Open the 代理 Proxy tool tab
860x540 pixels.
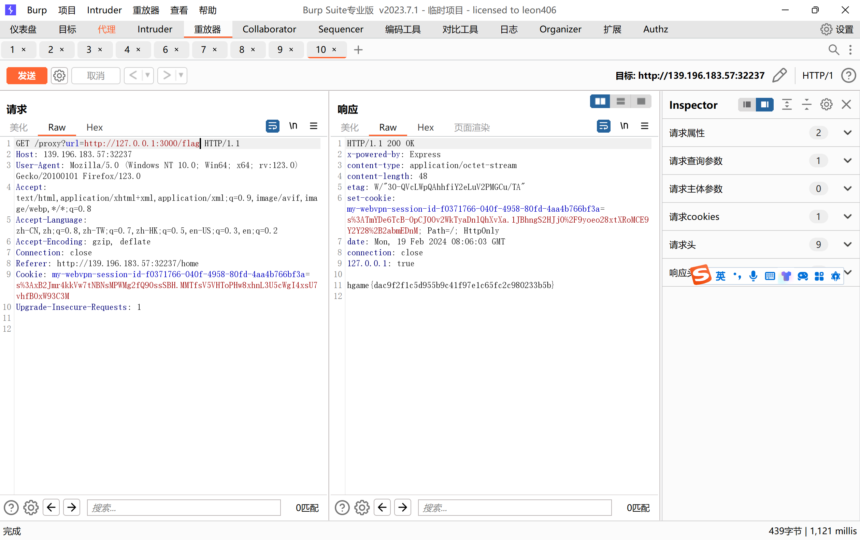(x=106, y=29)
